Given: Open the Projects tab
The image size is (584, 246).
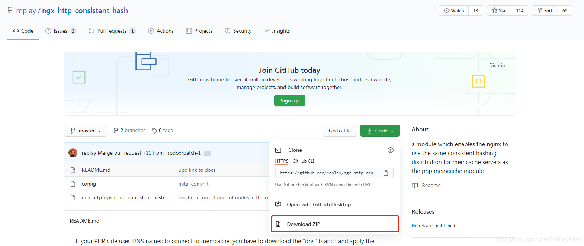Looking at the screenshot, I should pyautogui.click(x=199, y=31).
